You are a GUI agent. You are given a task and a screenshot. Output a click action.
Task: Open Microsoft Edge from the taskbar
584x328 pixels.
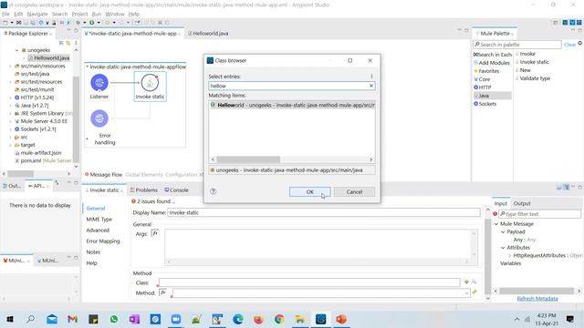click(x=237, y=319)
